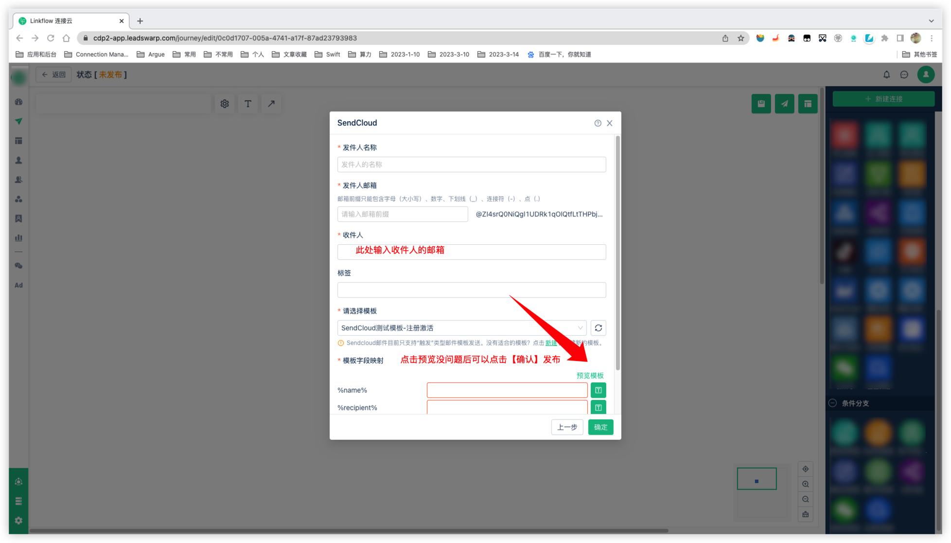Open the 百度一下 bookmark
Image resolution: width=951 pixels, height=543 pixels.
(x=559, y=54)
